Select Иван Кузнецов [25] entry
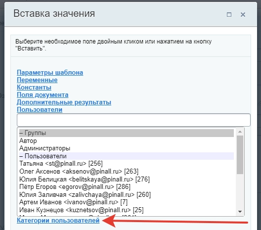 point(127,210)
